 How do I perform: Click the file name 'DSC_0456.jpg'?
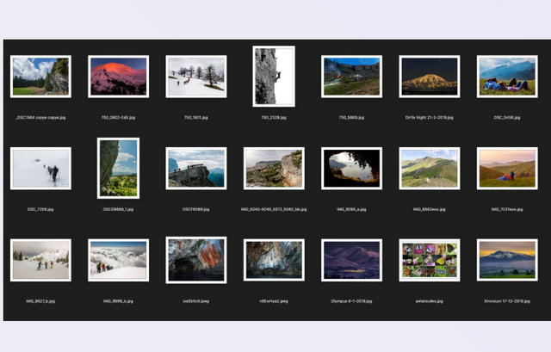507,118
